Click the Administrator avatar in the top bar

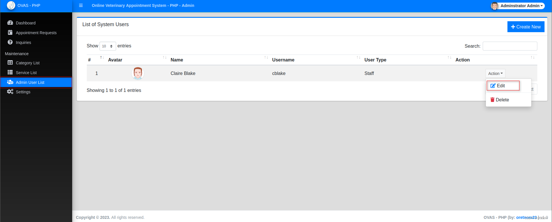[494, 6]
